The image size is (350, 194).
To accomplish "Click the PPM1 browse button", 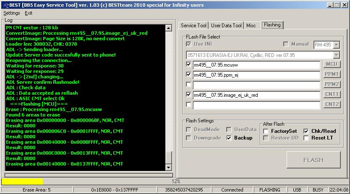I will [x=332, y=74].
